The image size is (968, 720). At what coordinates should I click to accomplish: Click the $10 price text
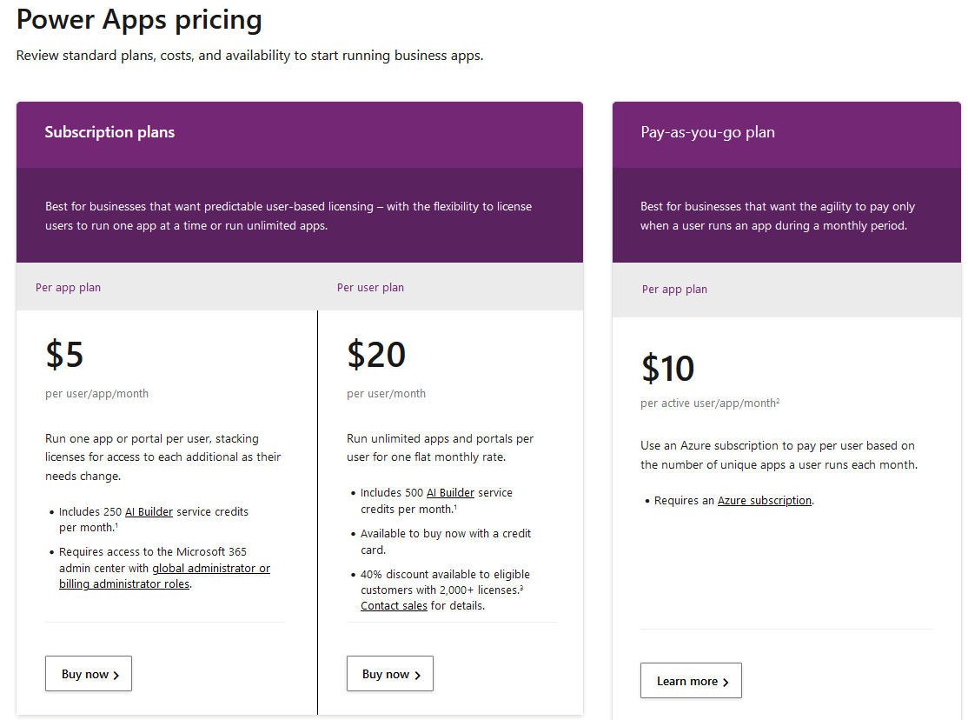coord(667,369)
